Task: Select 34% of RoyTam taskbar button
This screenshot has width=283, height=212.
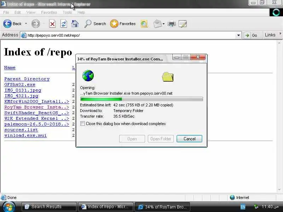Action: pos(162,207)
